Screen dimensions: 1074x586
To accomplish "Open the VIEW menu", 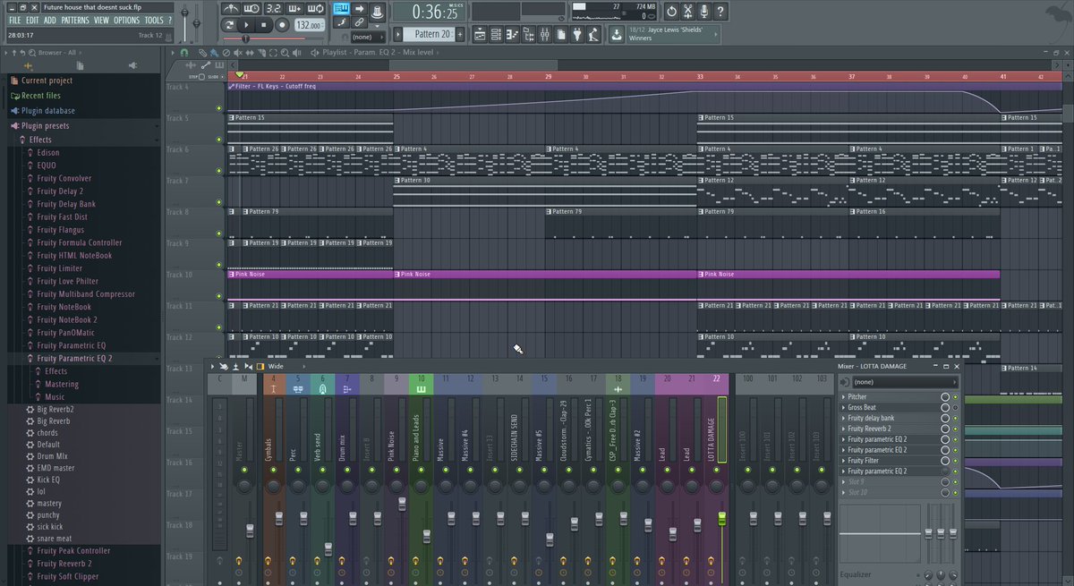I will click(x=102, y=21).
